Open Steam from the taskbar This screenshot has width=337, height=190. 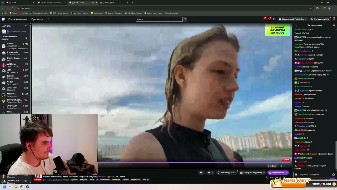27,187
